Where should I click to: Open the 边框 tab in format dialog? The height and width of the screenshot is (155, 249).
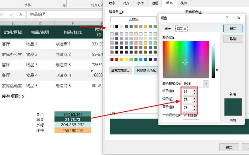click(155, 3)
